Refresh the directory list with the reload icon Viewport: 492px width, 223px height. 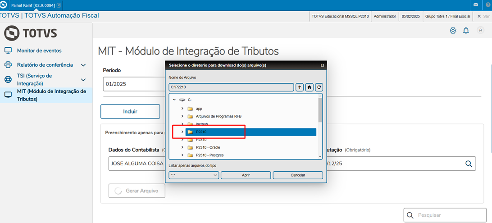[x=319, y=87]
